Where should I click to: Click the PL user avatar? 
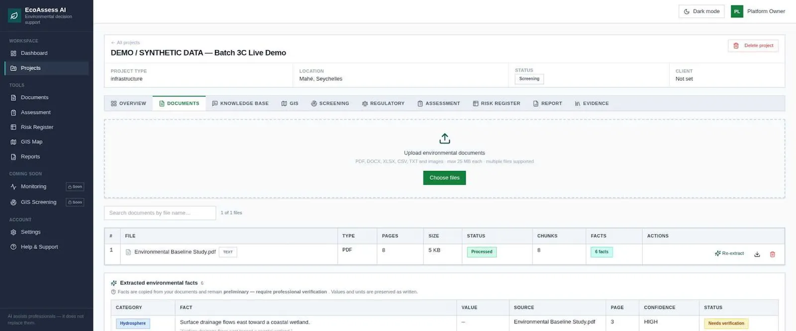(x=737, y=11)
